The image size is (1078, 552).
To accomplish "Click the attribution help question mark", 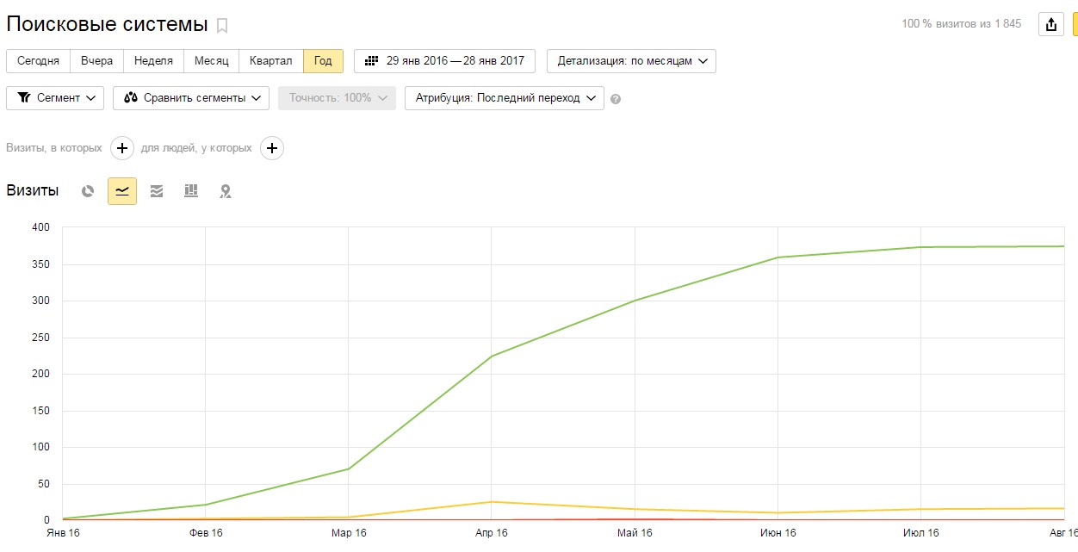I will click(615, 99).
